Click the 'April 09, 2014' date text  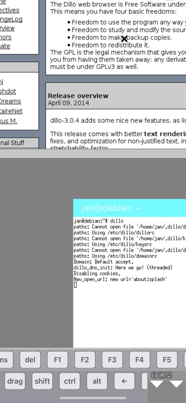[68, 103]
